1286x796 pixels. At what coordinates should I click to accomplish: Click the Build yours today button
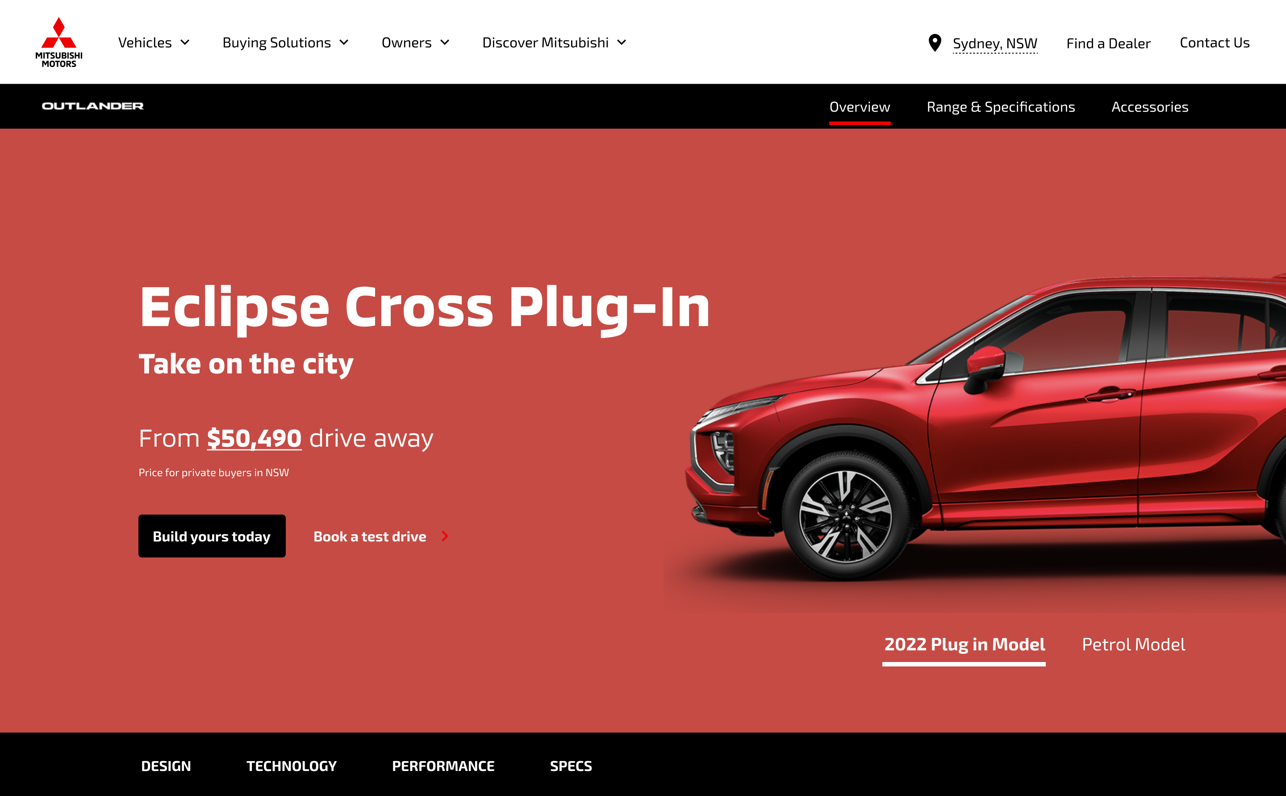(x=212, y=536)
